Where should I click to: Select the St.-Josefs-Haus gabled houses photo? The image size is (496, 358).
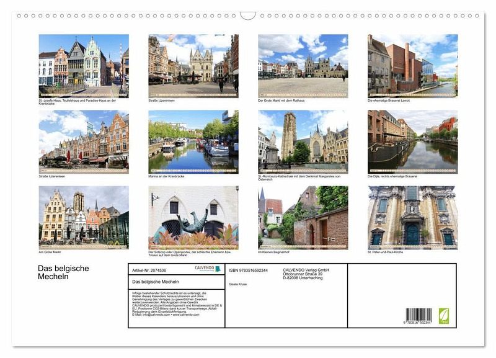[84, 66]
